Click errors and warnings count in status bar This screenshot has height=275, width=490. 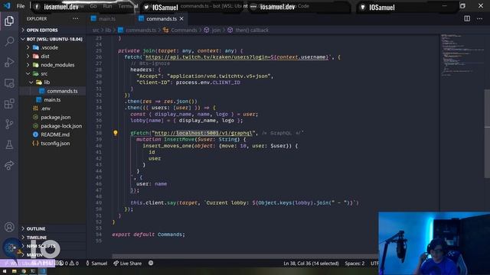(69, 264)
